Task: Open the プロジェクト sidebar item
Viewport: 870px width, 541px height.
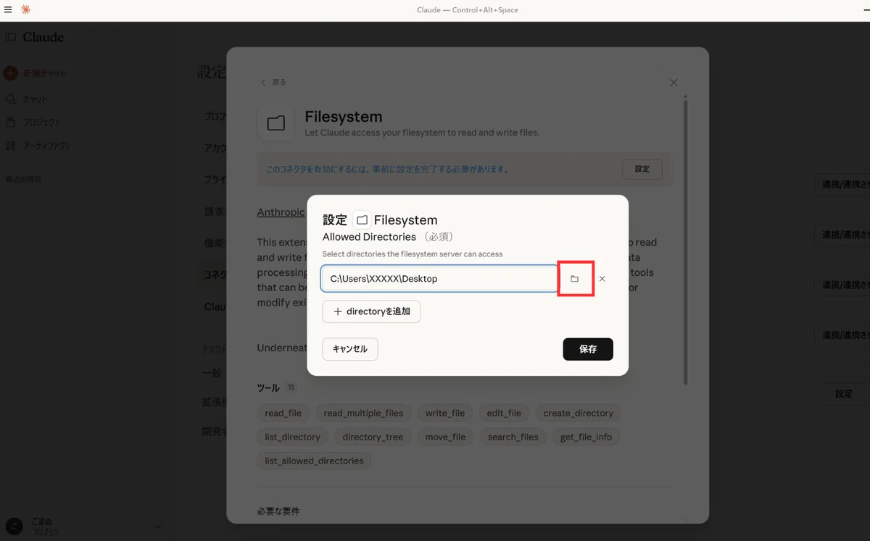Action: (33, 122)
